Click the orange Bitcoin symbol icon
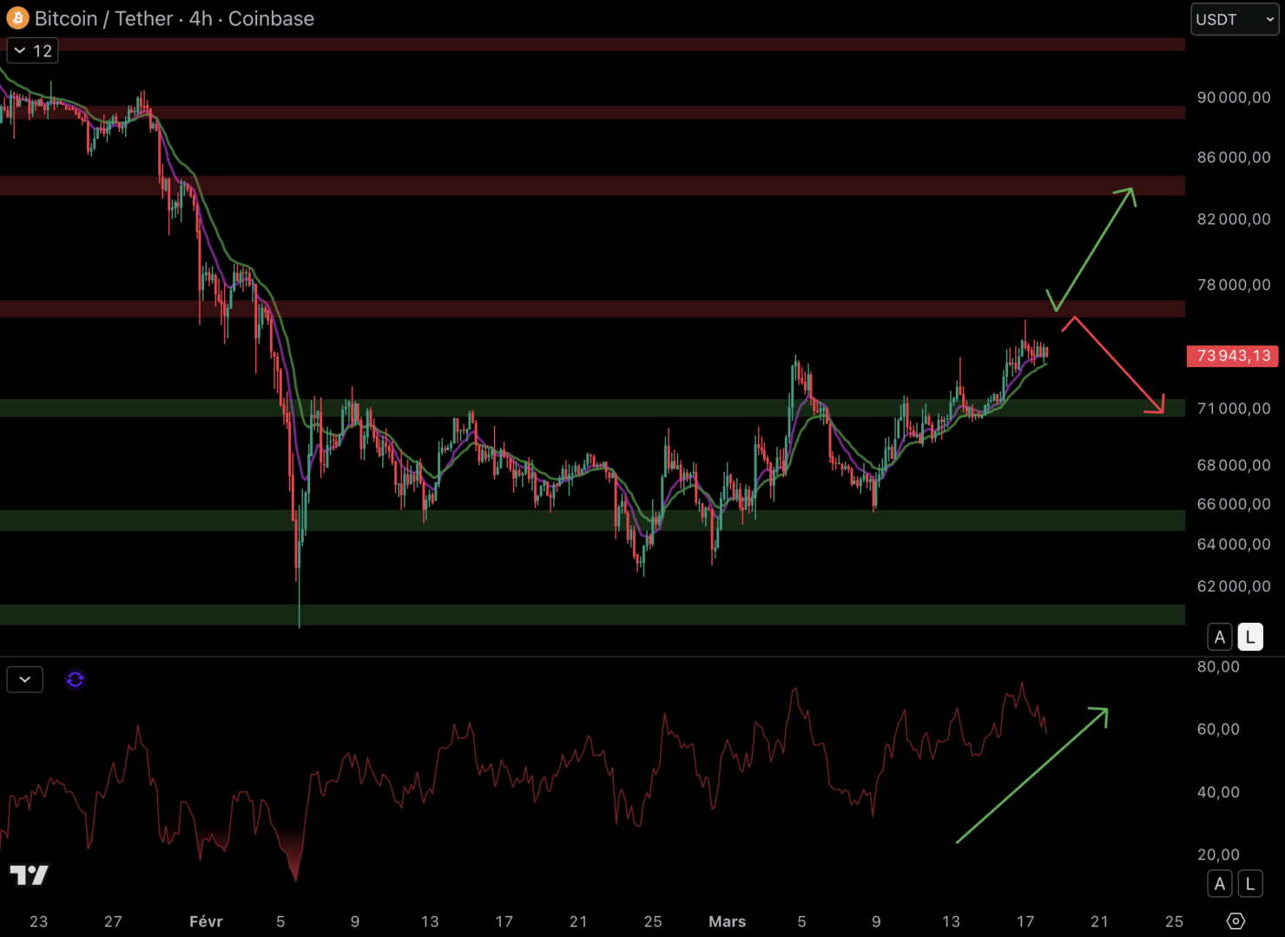Image resolution: width=1285 pixels, height=937 pixels. pos(17,18)
